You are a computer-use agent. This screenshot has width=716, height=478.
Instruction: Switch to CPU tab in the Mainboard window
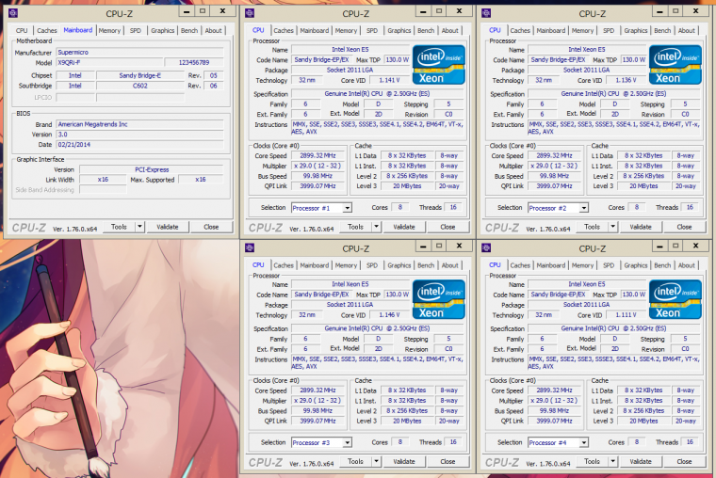point(22,30)
